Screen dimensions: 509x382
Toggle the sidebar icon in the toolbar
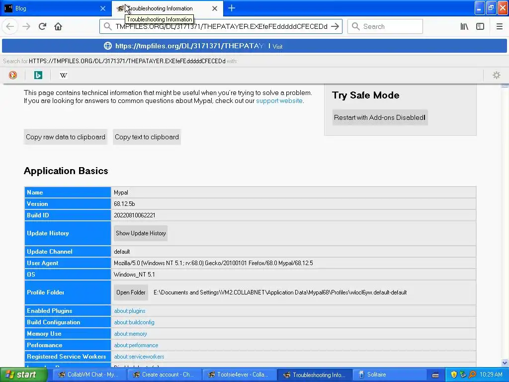pyautogui.click(x=480, y=26)
